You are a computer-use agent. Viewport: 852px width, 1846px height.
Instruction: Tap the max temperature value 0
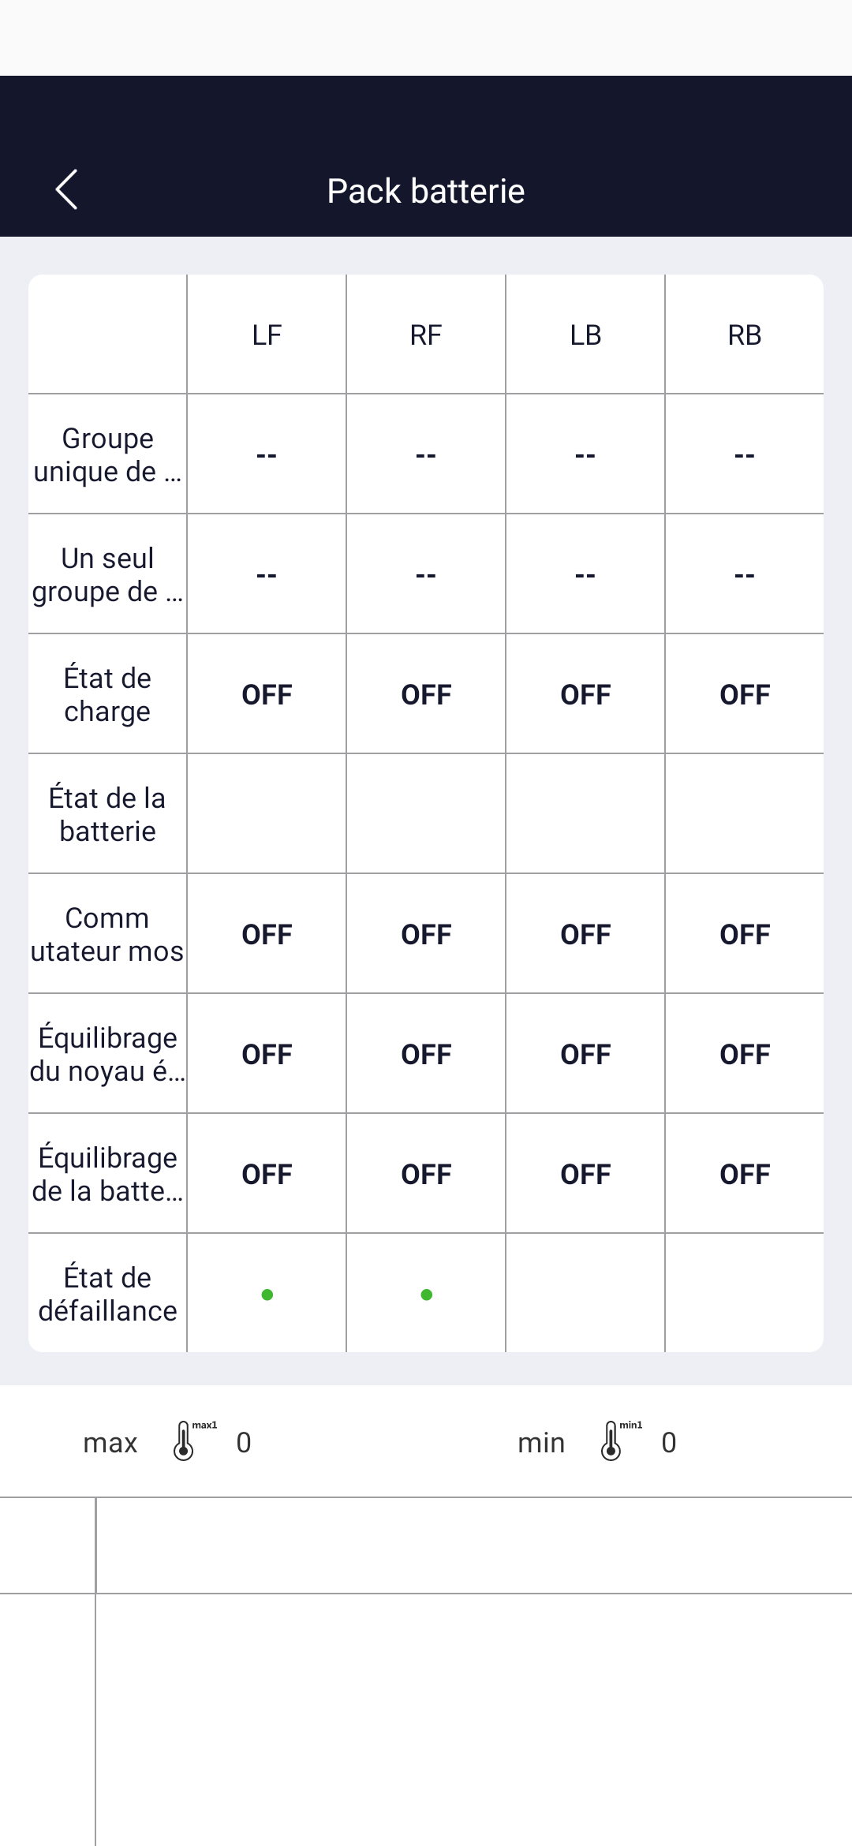[x=244, y=1443]
